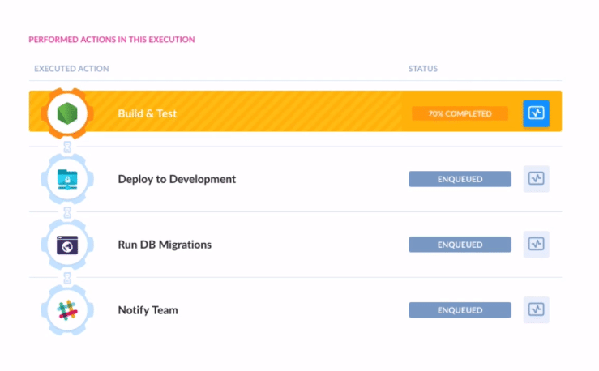Screen dimensions: 599x371
Task: Open activity logs for Run DB Migrations
Action: click(x=536, y=245)
